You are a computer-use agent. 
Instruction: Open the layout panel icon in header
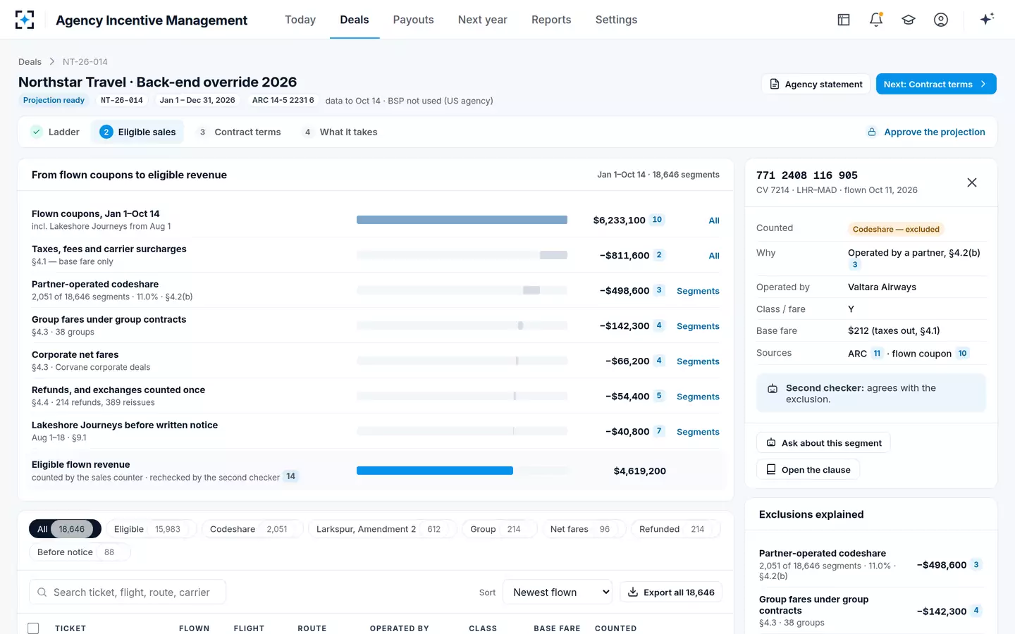(844, 20)
